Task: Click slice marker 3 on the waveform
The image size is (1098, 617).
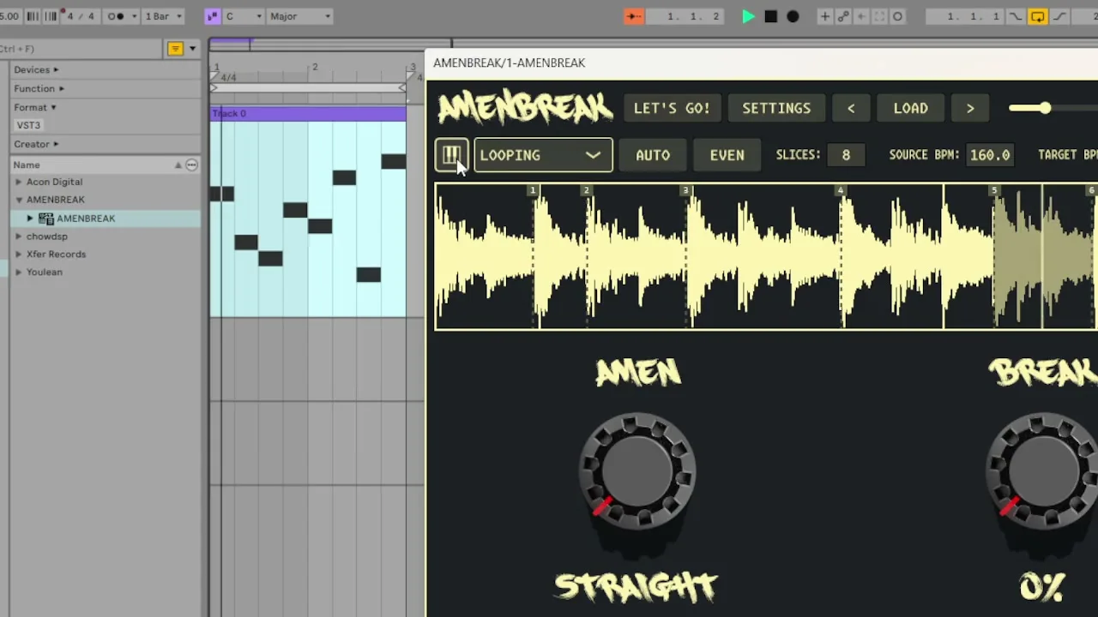Action: (x=685, y=190)
